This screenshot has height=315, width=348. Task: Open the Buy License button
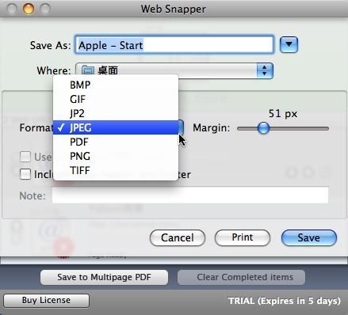coord(46,300)
